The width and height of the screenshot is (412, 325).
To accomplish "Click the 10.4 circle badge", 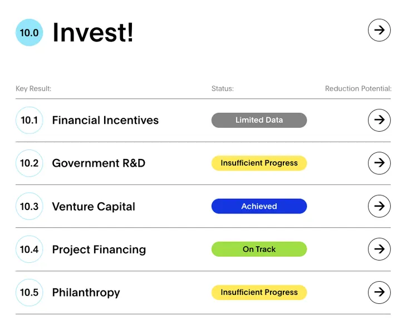I will point(29,249).
